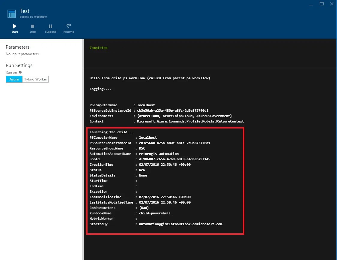
Task: Click the returngis-automation account name
Action: 159,154
